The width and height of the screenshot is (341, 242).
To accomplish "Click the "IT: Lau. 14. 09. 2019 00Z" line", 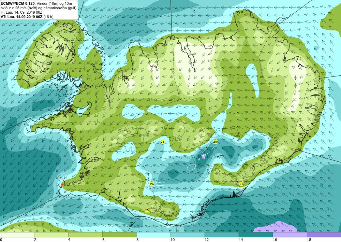I will tap(21, 12).
